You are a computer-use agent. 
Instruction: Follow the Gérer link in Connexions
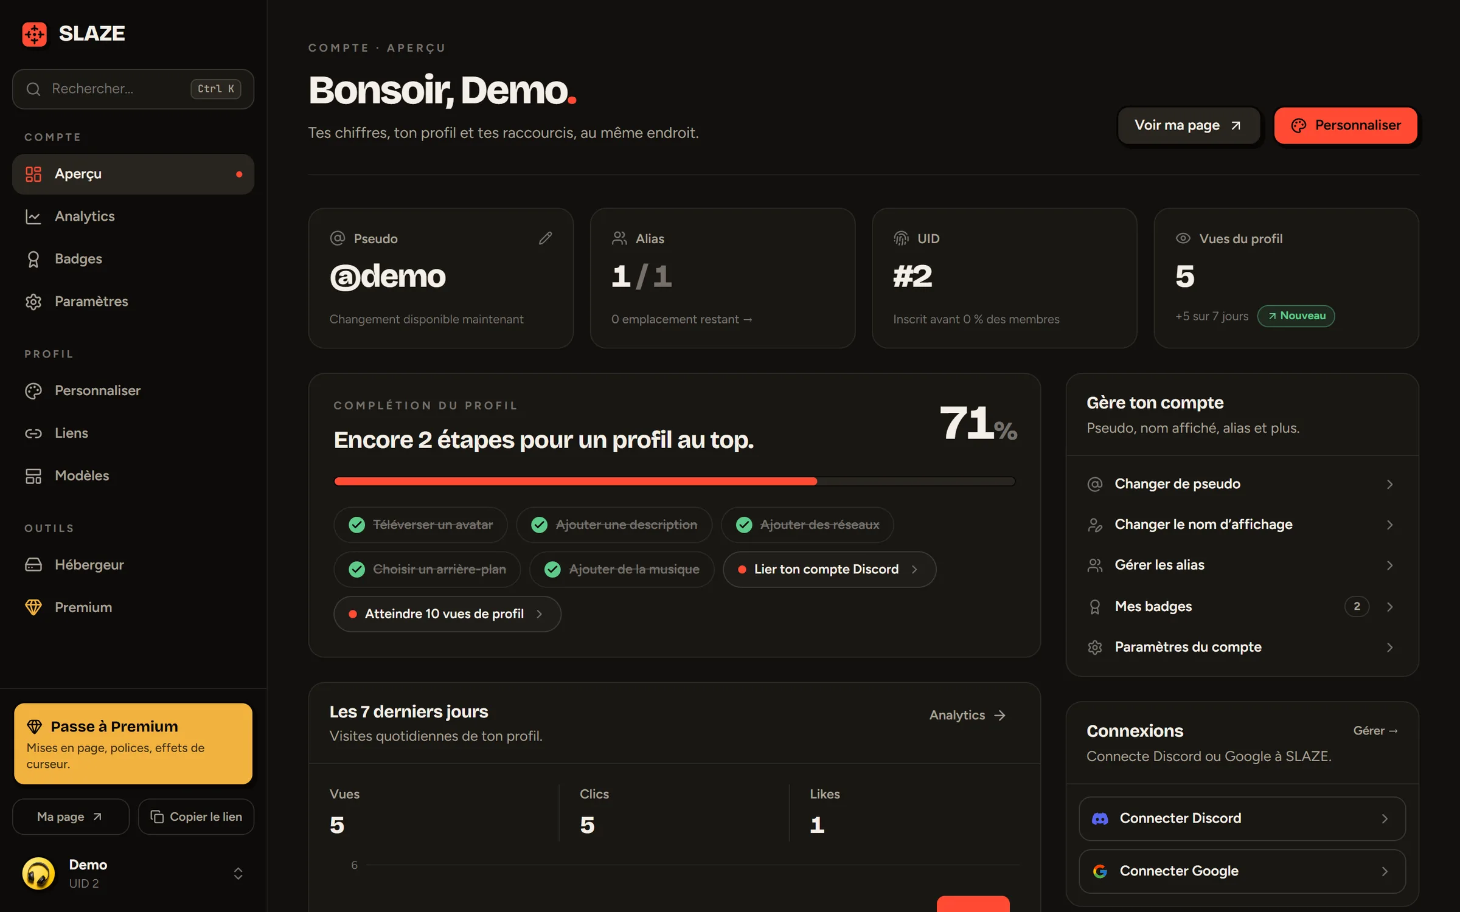(x=1375, y=731)
